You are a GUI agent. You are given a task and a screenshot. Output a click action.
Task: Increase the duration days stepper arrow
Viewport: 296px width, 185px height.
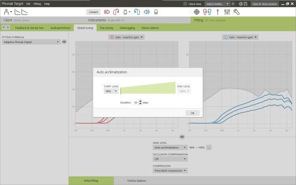(x=140, y=101)
